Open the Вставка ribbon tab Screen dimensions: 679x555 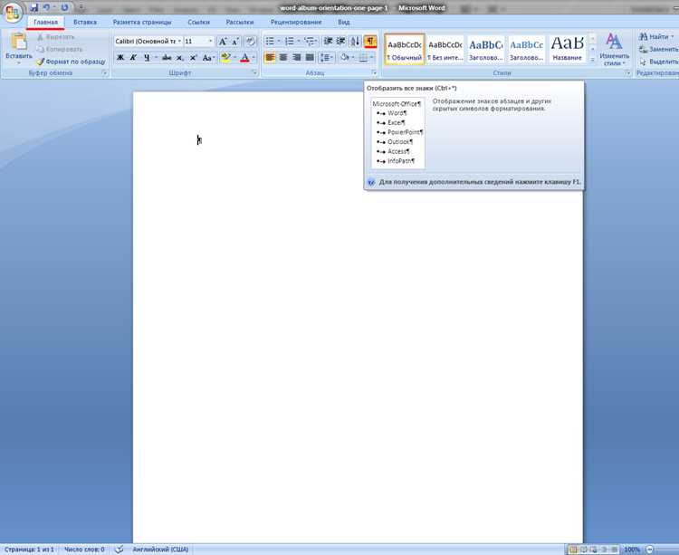tap(85, 22)
